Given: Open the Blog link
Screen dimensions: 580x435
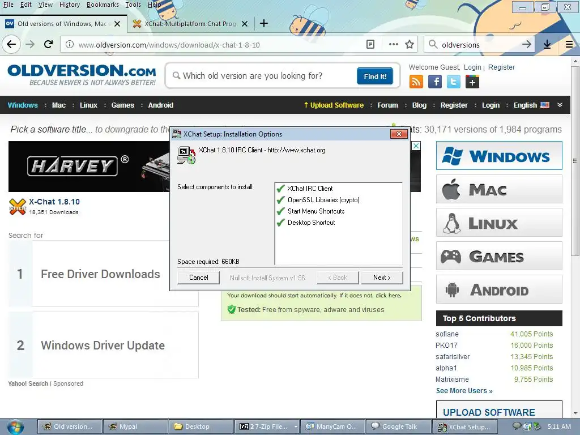Looking at the screenshot, I should click(419, 105).
